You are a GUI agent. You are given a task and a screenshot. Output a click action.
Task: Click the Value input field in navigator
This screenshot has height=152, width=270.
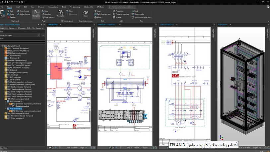coord(22,42)
